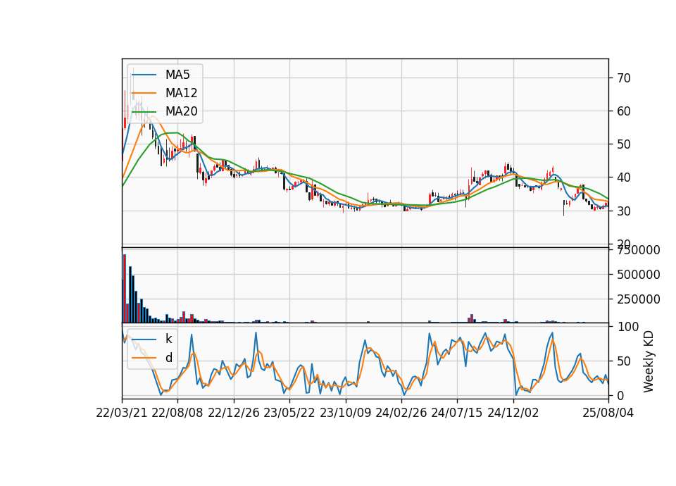This screenshot has width=676, height=486.
Task: Click the blue MA5 legend line sample
Action: click(144, 75)
